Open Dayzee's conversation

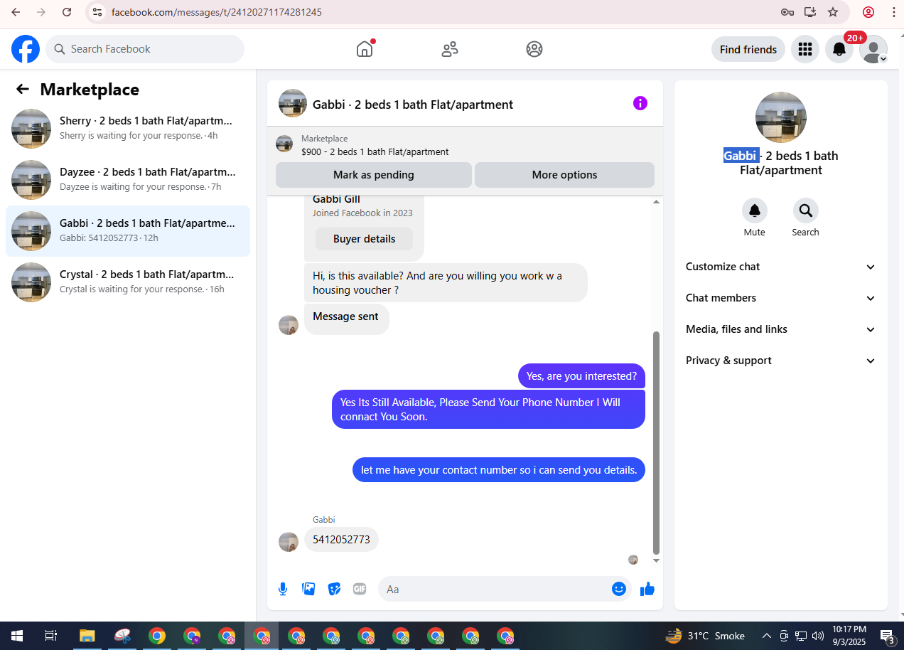128,180
